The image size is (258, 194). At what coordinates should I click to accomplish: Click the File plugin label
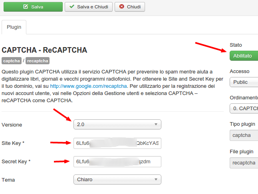click(242, 152)
